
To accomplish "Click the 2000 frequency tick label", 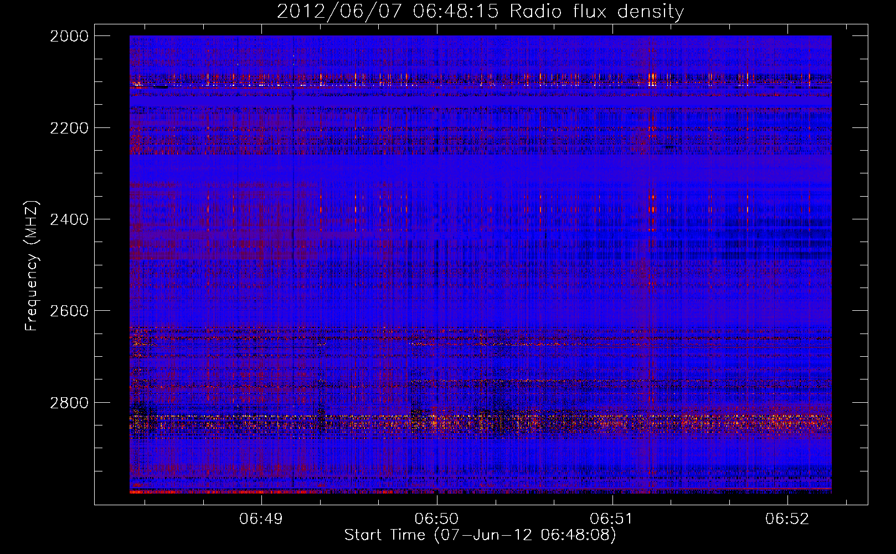I will coord(69,36).
